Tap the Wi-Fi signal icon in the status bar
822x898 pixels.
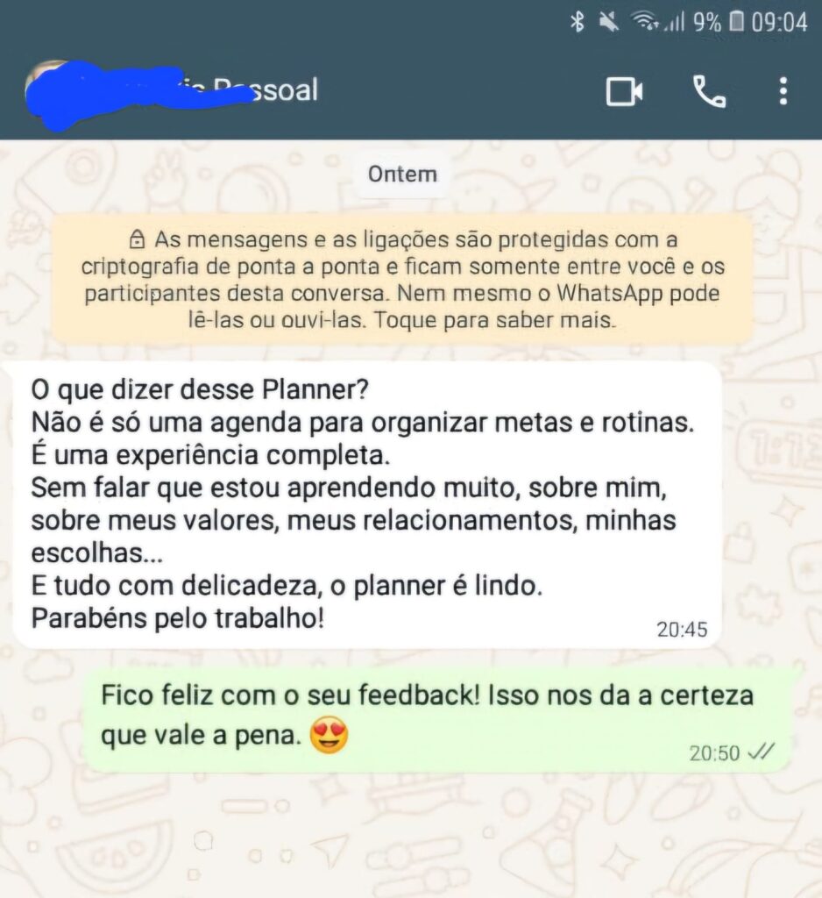point(645,22)
